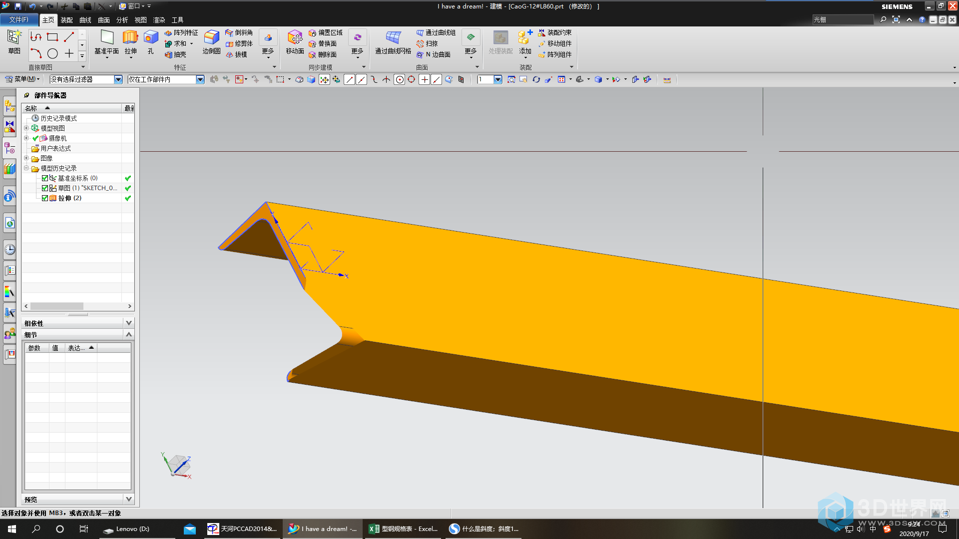This screenshot has width=959, height=539.
Task: Switch to the 装配 ribbon tab
Action: (66, 20)
